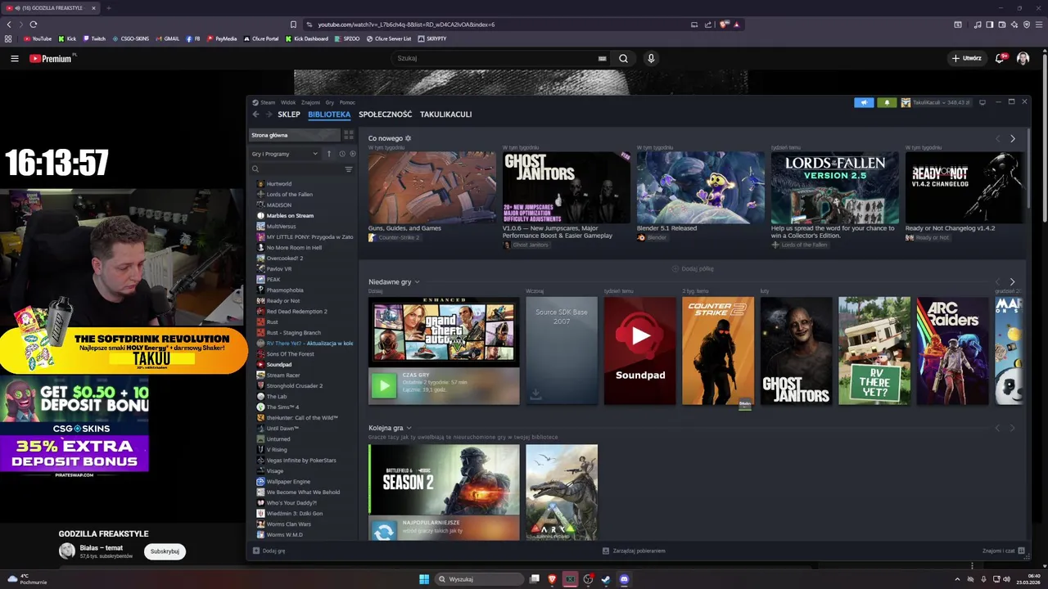The height and width of the screenshot is (589, 1048).
Task: Open the Widok menu
Action: (x=288, y=102)
